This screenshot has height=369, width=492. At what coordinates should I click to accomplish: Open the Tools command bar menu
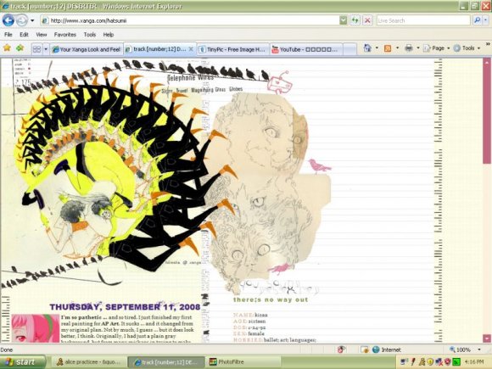467,48
